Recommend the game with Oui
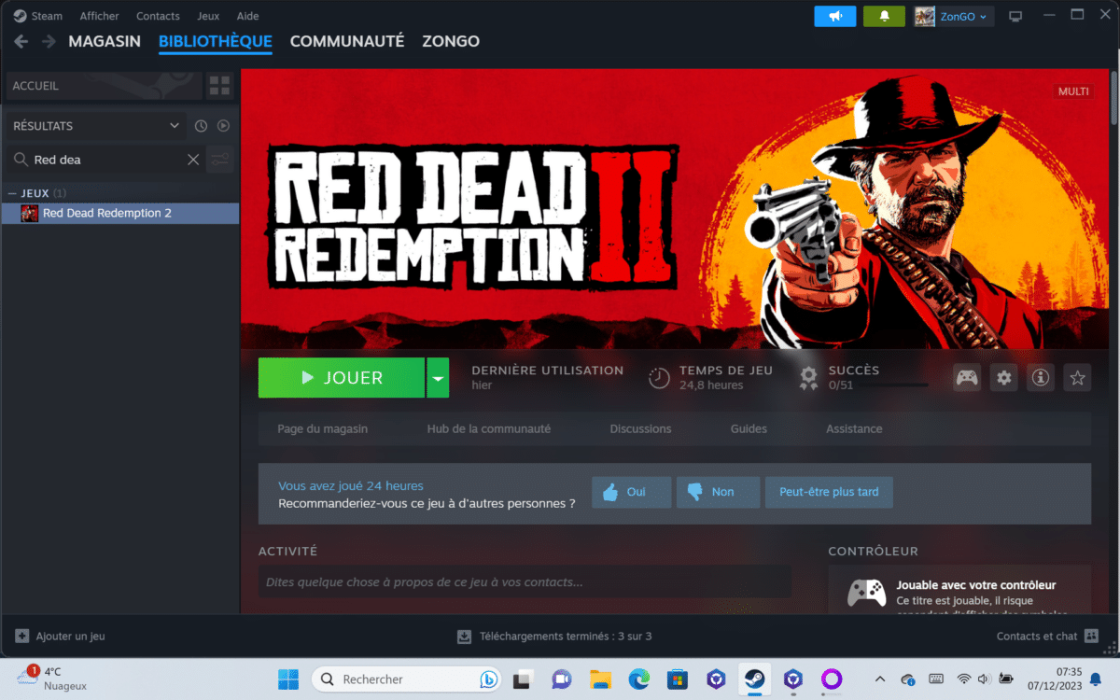1120x700 pixels. 631,492
